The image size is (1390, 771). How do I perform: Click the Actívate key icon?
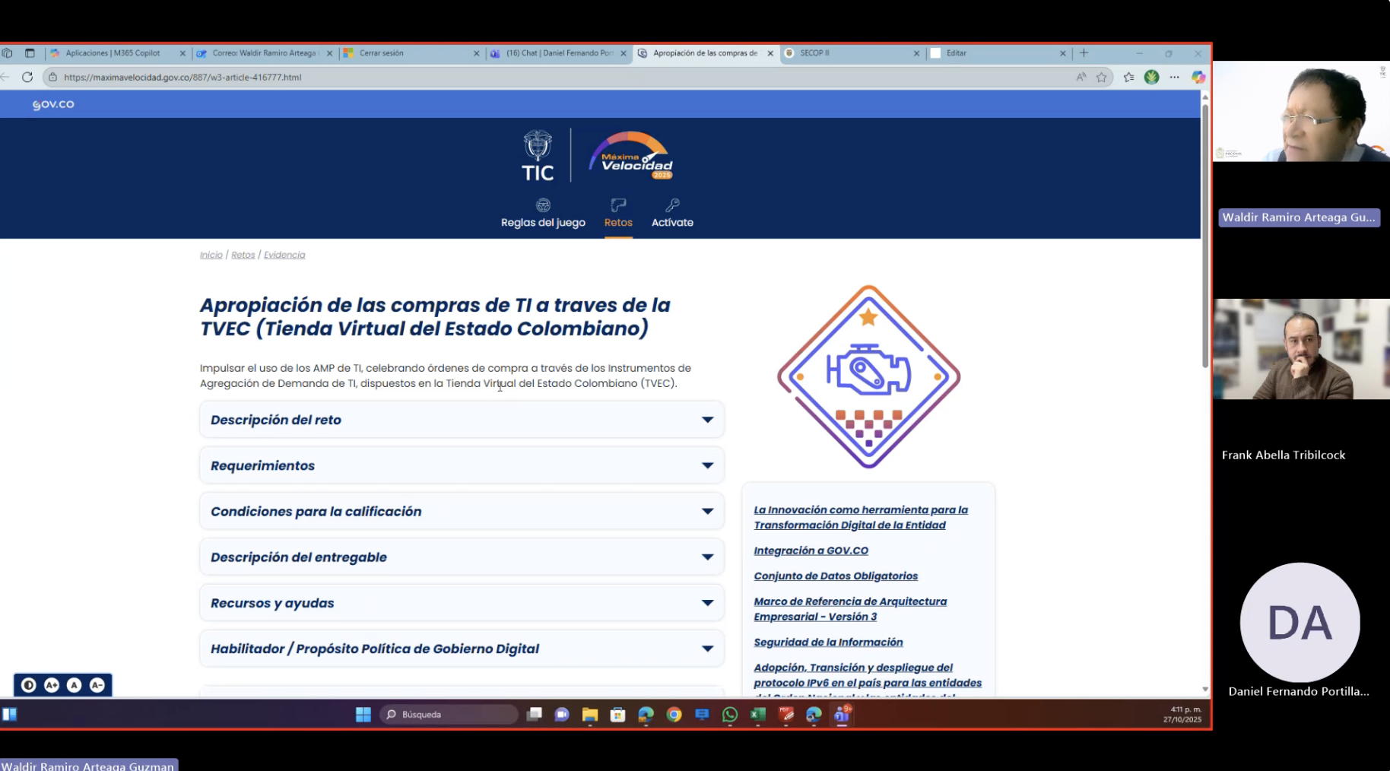[x=672, y=205]
